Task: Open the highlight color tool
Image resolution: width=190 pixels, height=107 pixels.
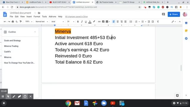Action: pos(94,22)
